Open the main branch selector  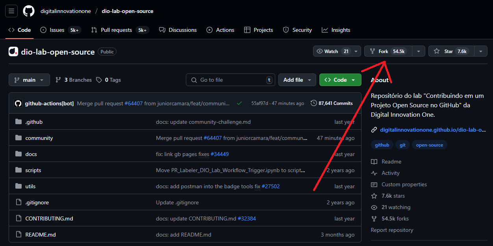point(29,80)
